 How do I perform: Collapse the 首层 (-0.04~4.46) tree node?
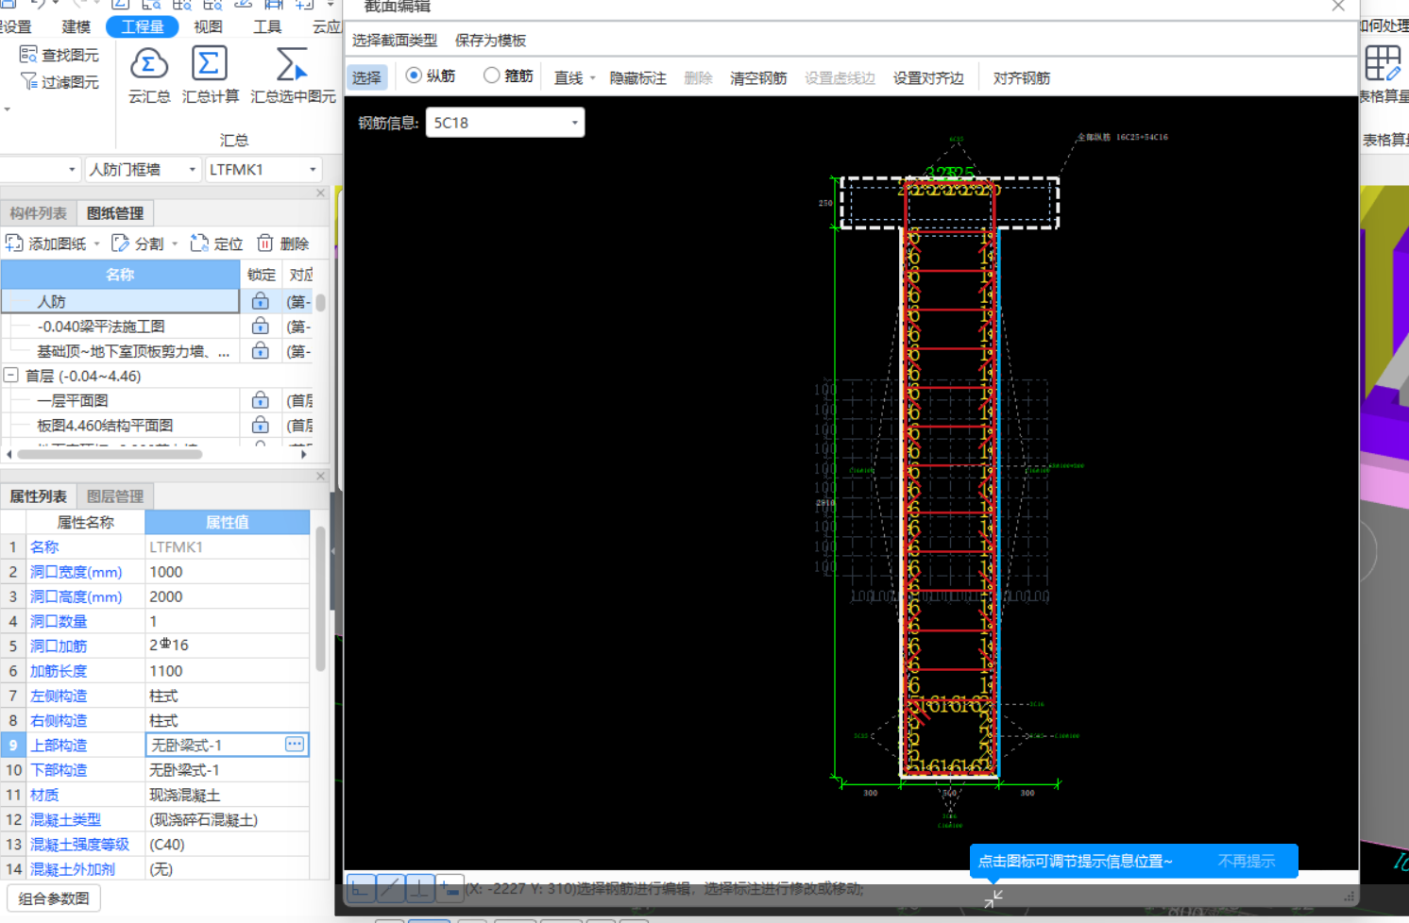click(11, 376)
